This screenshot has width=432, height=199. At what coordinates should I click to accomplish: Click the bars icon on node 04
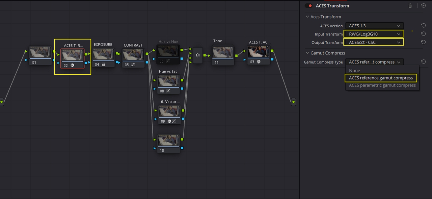pos(103,65)
